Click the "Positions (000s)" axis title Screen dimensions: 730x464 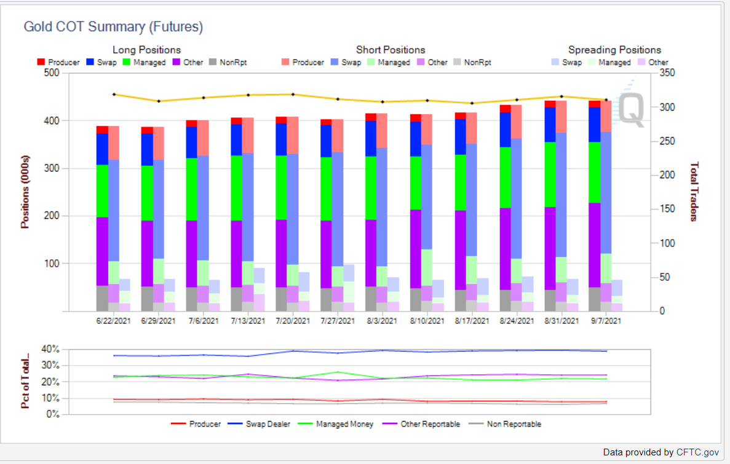(25, 192)
